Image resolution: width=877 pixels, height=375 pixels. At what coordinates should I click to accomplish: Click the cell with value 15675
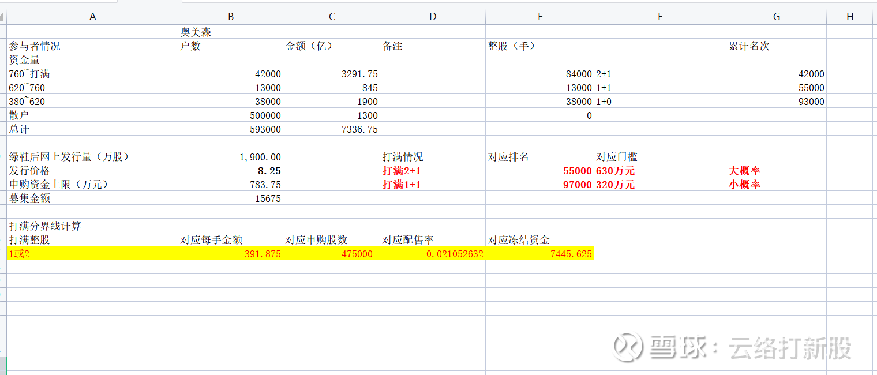[231, 198]
